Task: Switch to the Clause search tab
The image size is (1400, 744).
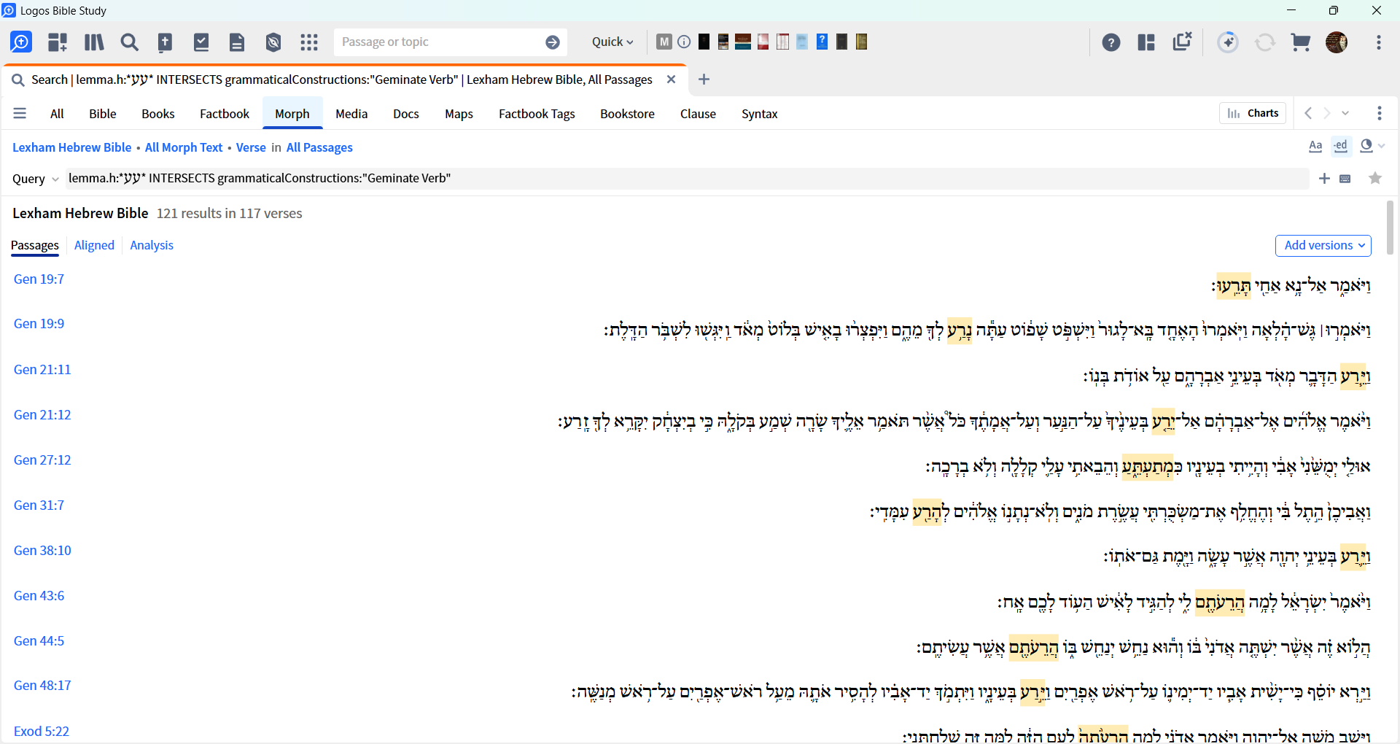Action: tap(698, 114)
